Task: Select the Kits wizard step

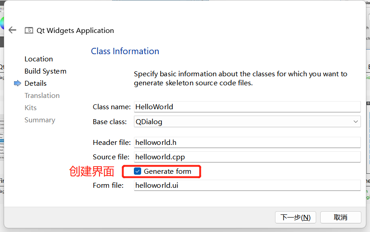Action: point(30,108)
